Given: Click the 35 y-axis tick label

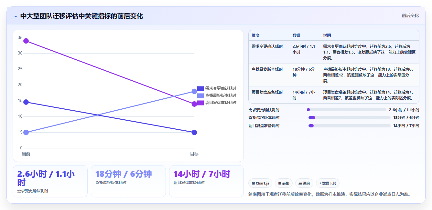Looking at the screenshot, I should click(x=20, y=38).
